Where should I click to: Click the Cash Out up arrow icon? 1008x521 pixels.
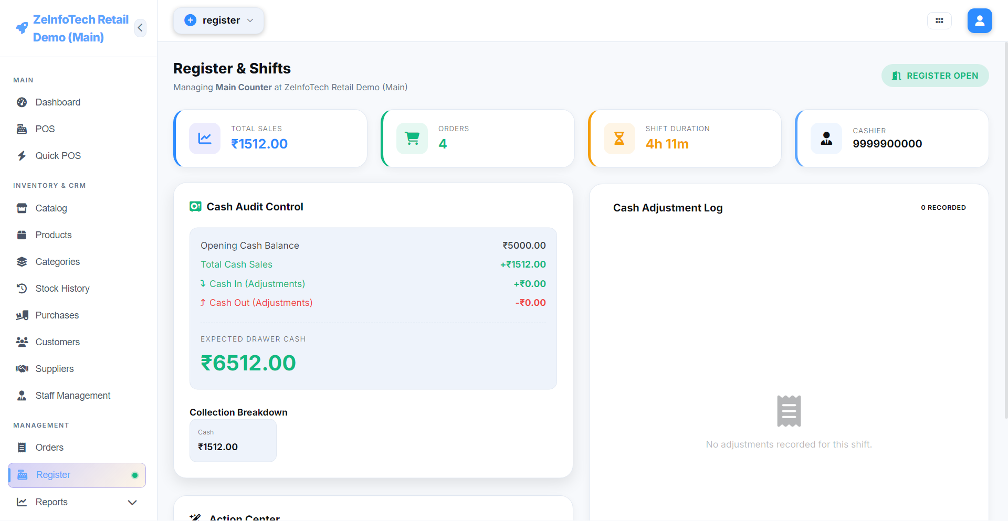coord(203,303)
